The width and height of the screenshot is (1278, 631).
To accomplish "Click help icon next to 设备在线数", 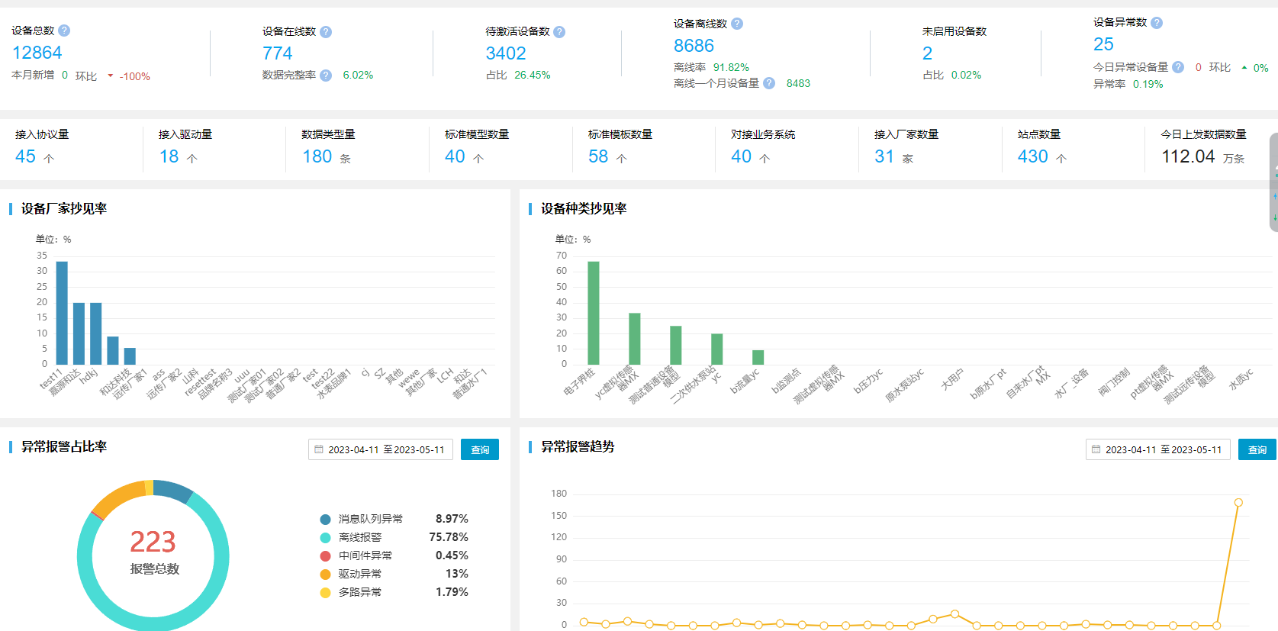I will click(326, 32).
